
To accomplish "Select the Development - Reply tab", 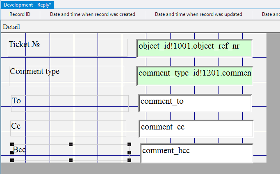I will pos(27,4).
